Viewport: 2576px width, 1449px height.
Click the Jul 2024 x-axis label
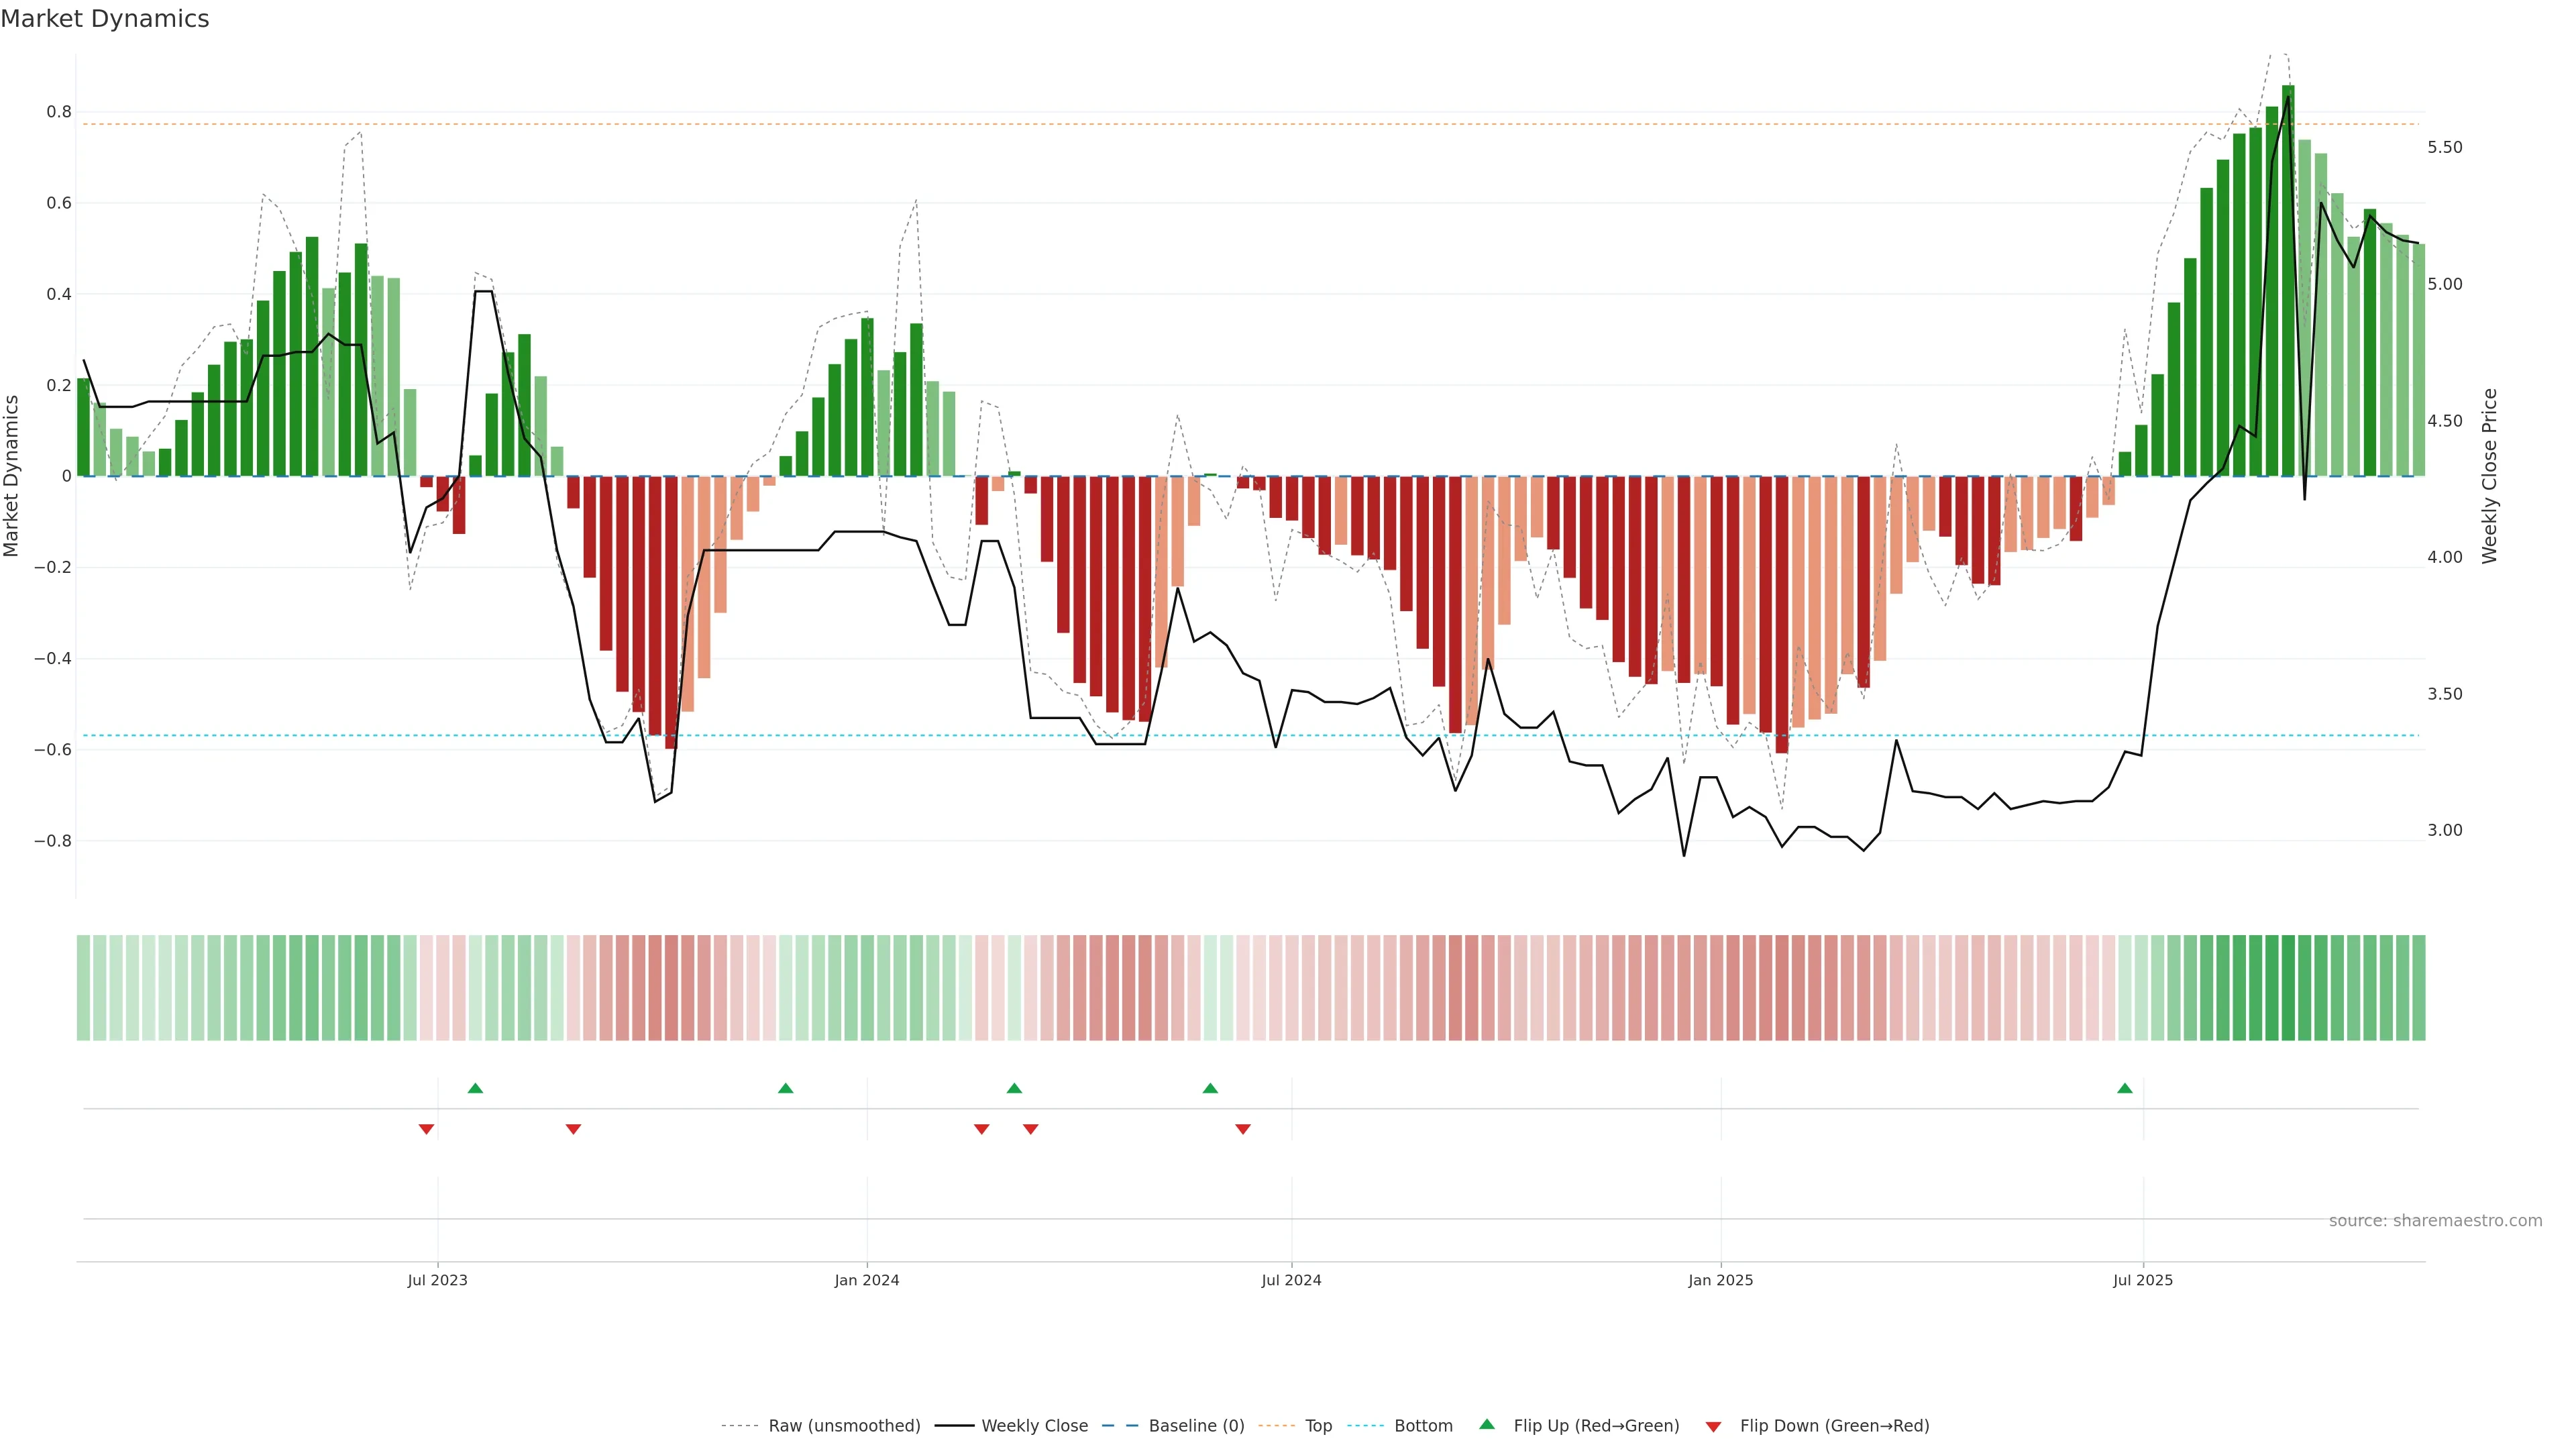click(x=1291, y=1280)
